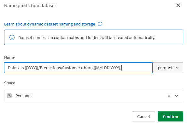187x124 pixels.
Task: Click the blue info circle icon
Action: tap(12, 37)
